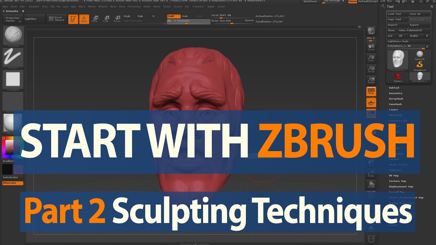Screen dimensions: 436x245
Task: Click Save As in Tool palette
Action: click(420, 14)
